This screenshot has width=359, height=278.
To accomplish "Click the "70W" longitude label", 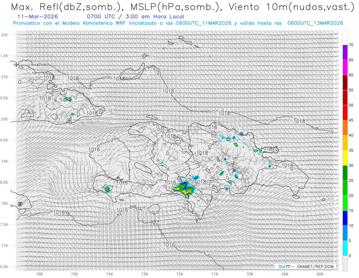I will point(250,274).
